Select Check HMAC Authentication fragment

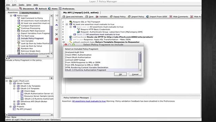(x=102, y=55)
